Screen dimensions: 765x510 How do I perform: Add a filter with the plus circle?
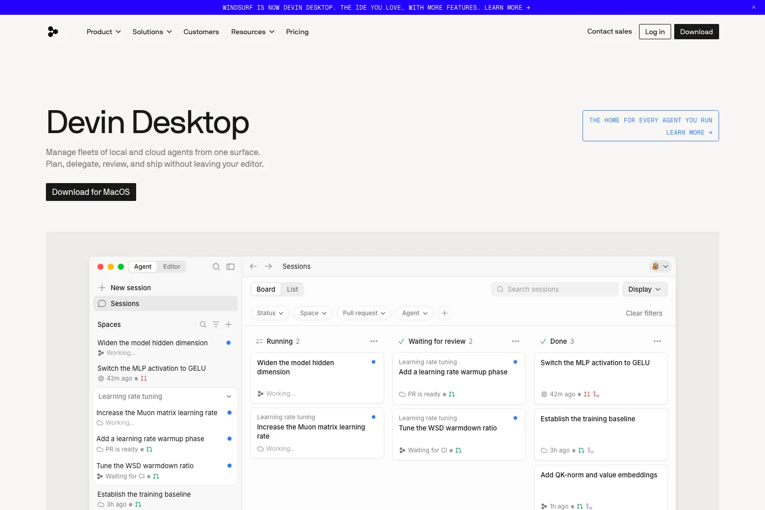coord(445,313)
